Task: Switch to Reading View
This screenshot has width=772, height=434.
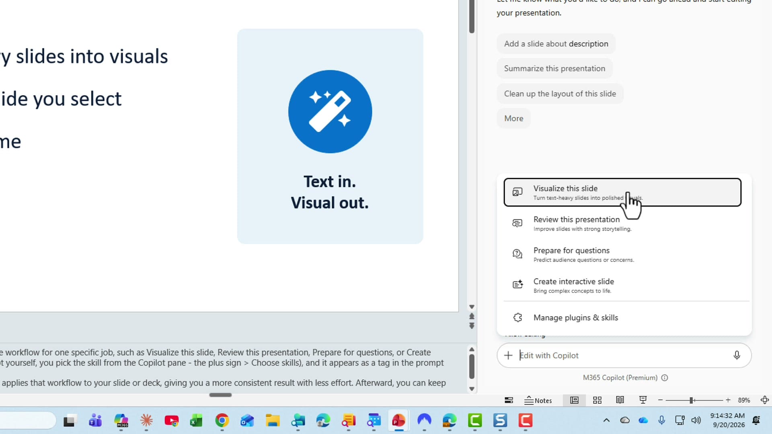Action: pos(620,400)
